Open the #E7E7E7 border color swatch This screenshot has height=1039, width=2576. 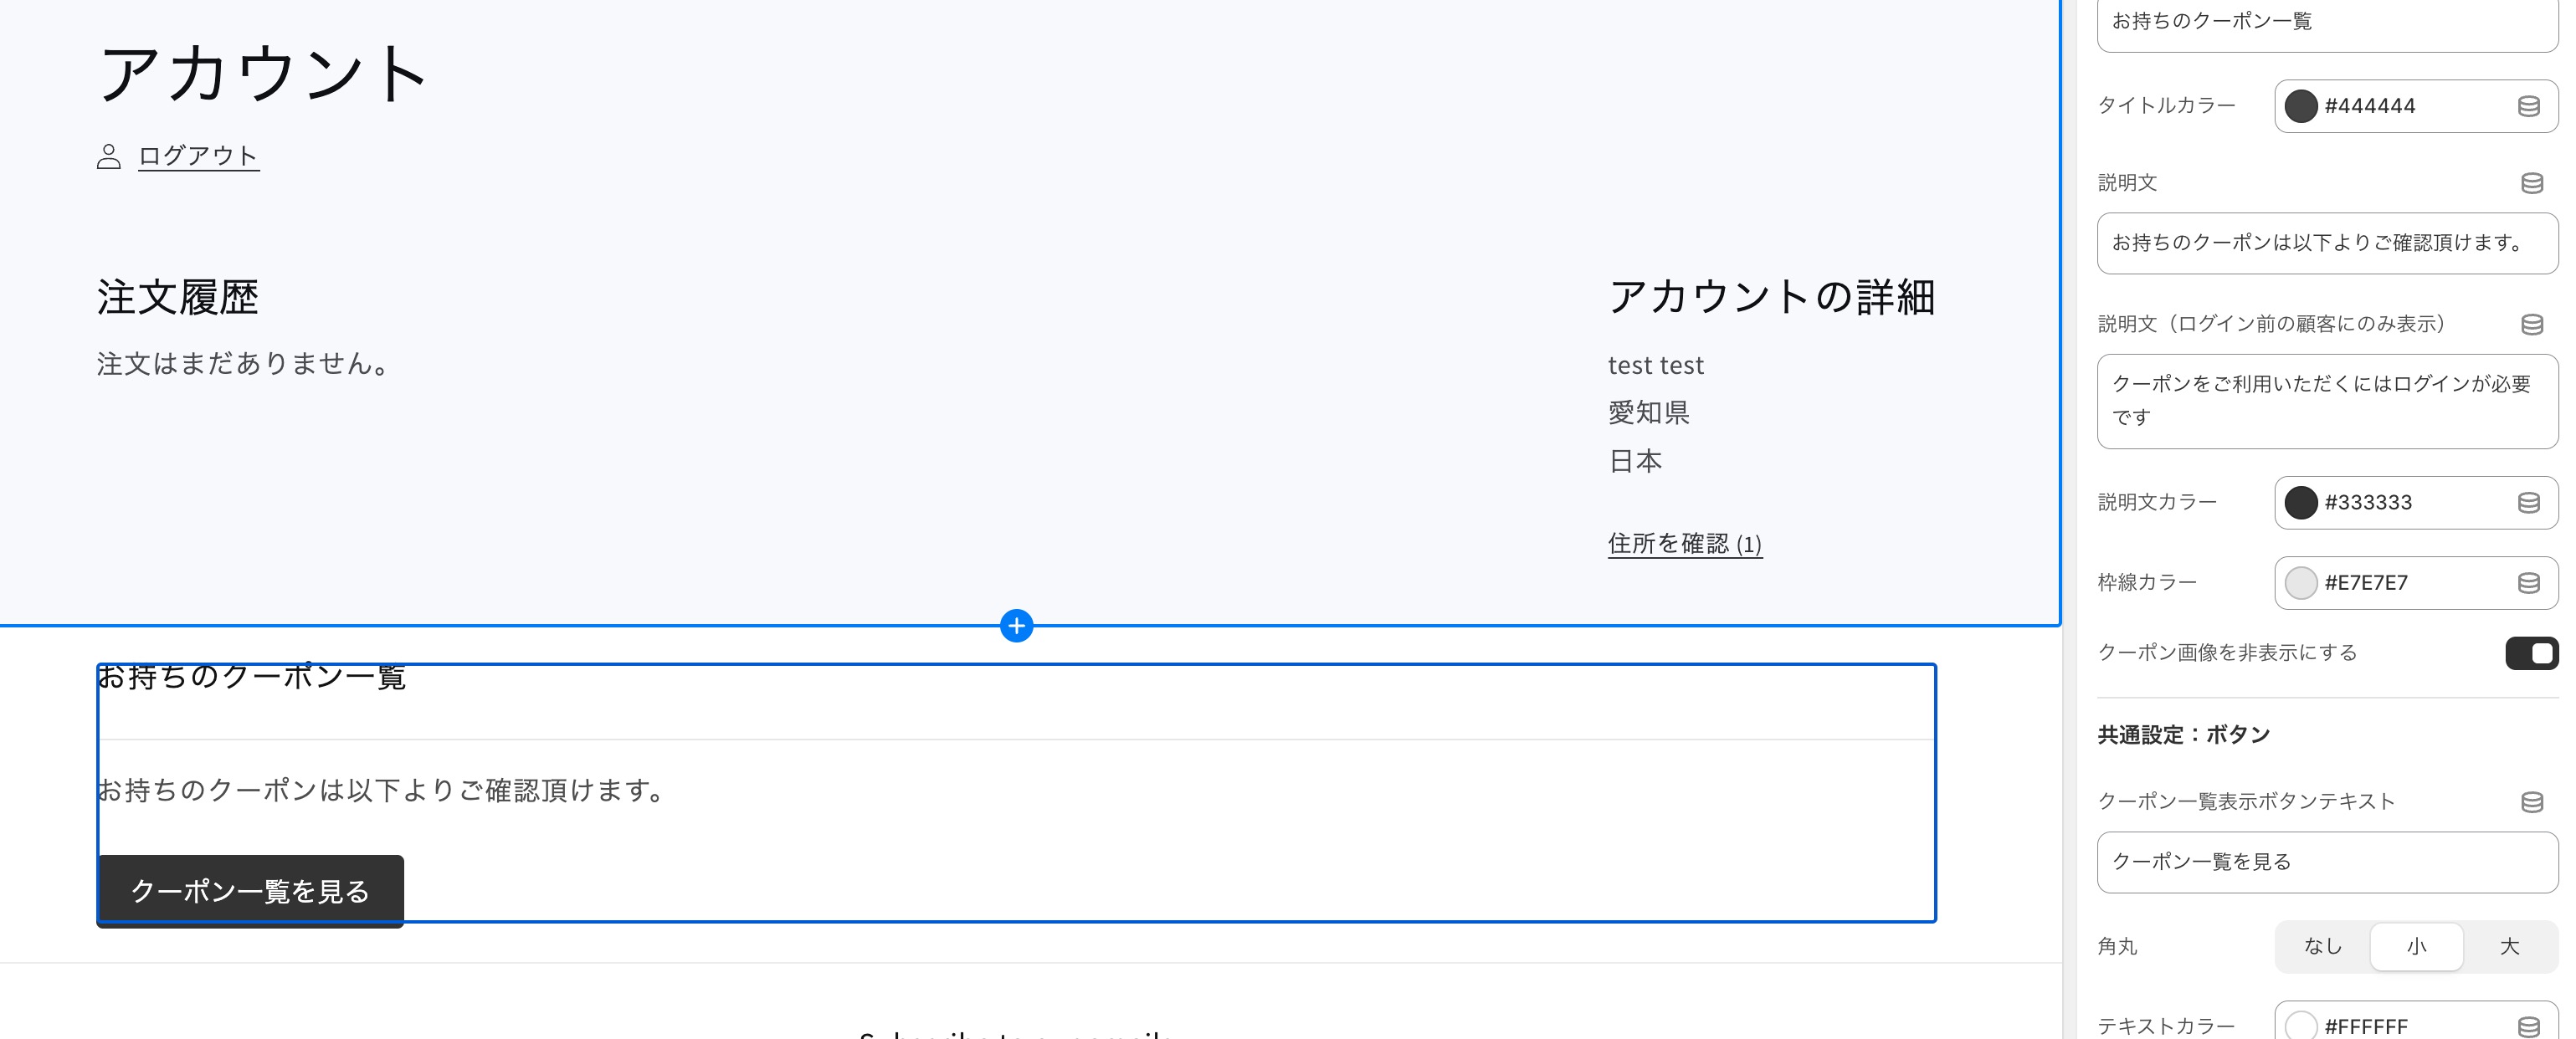2301,583
